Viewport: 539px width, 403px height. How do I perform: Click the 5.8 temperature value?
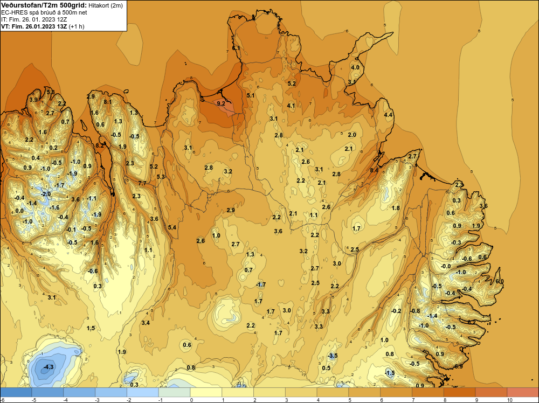pyautogui.click(x=51, y=92)
